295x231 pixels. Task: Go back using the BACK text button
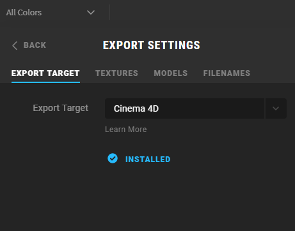click(35, 45)
